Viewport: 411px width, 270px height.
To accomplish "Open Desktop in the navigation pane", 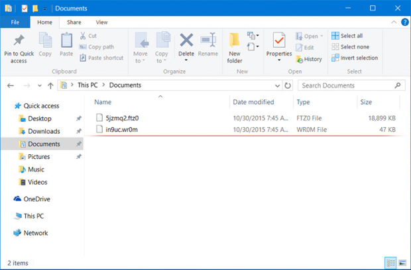I will (x=35, y=118).
